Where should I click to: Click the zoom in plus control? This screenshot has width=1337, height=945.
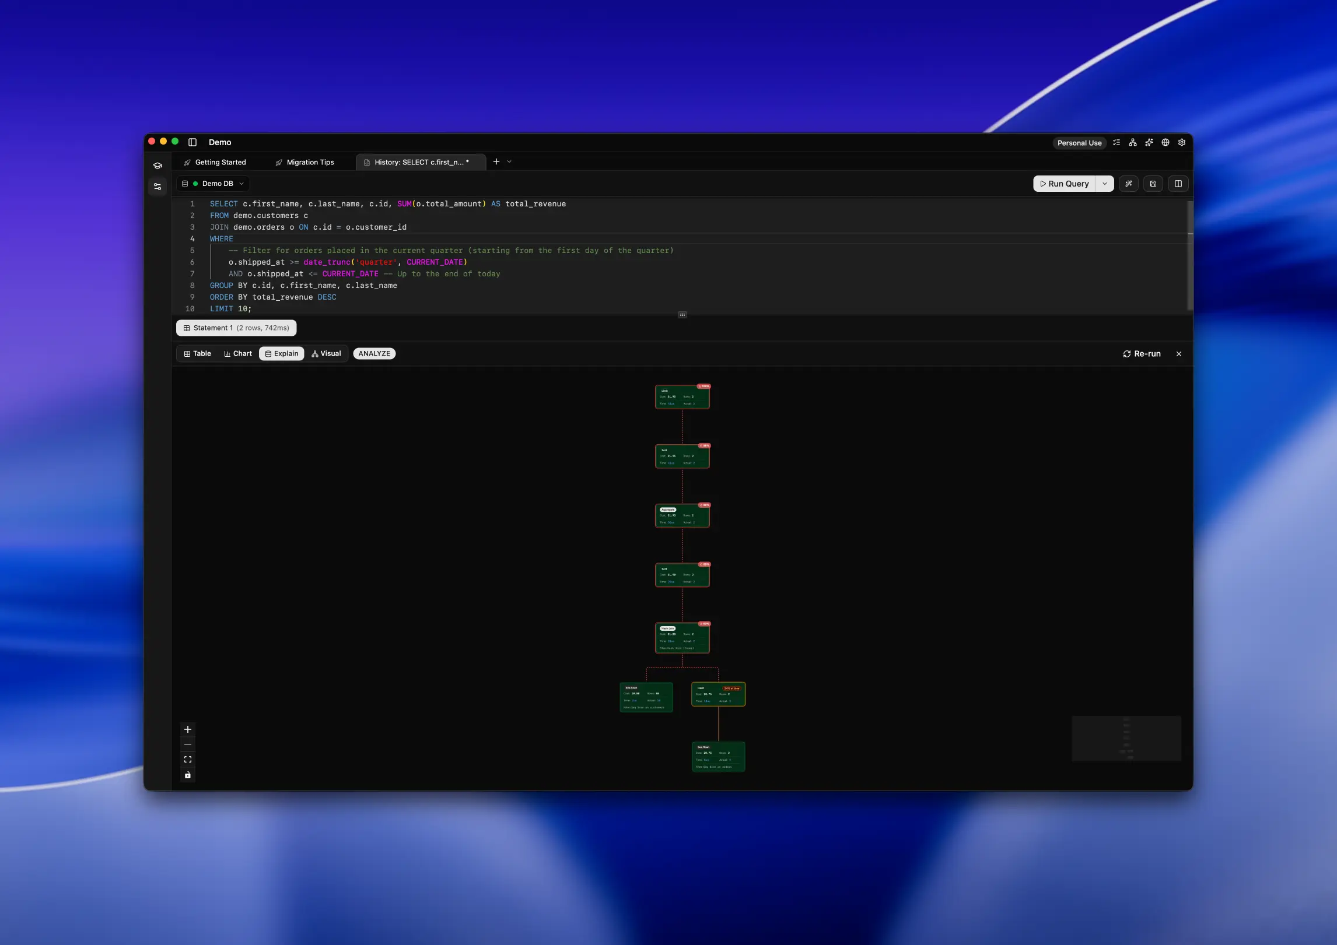(188, 729)
